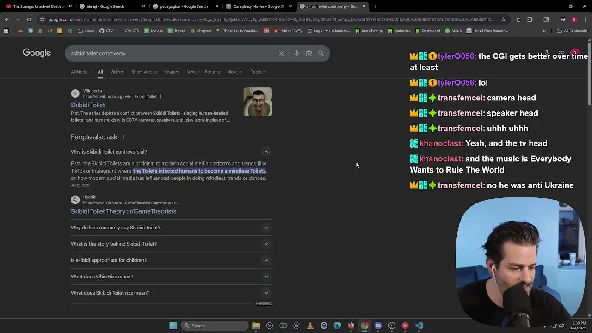
Task: Open the Skibidi Toilet Wikipedia link
Action: pyautogui.click(x=88, y=105)
